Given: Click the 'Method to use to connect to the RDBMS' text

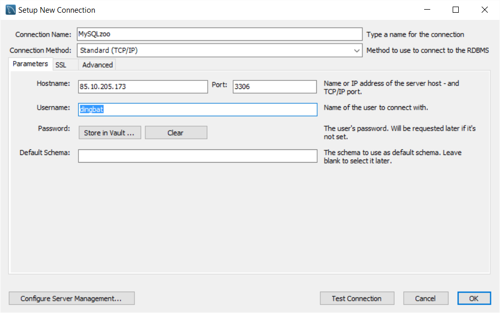Looking at the screenshot, I should (x=428, y=50).
